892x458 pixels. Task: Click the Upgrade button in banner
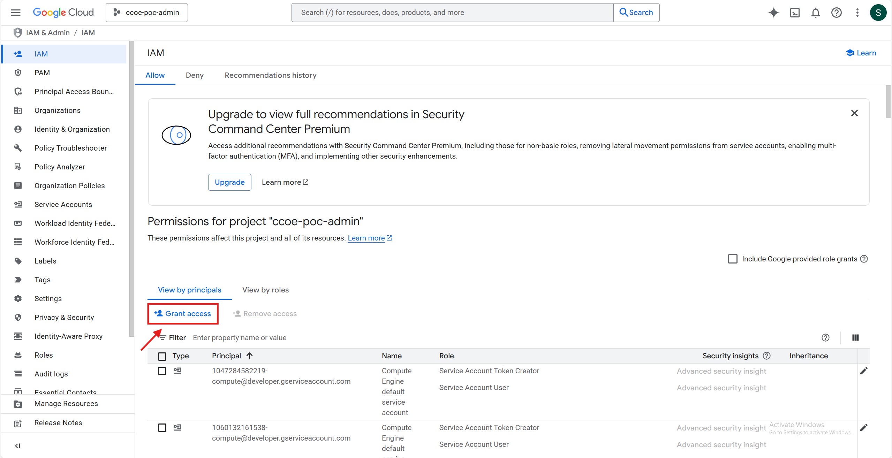pos(229,182)
